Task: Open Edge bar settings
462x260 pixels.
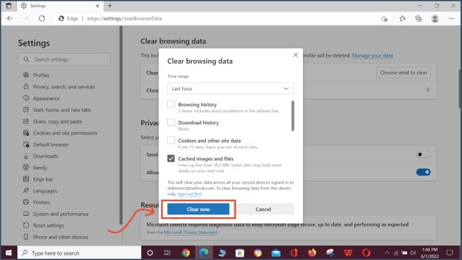Action: tap(43, 179)
